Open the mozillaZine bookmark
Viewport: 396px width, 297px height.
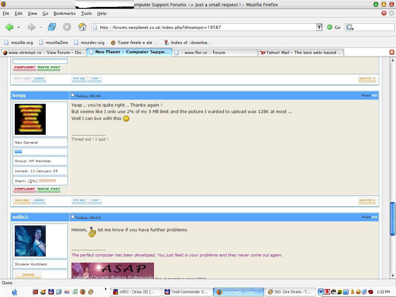tap(54, 42)
